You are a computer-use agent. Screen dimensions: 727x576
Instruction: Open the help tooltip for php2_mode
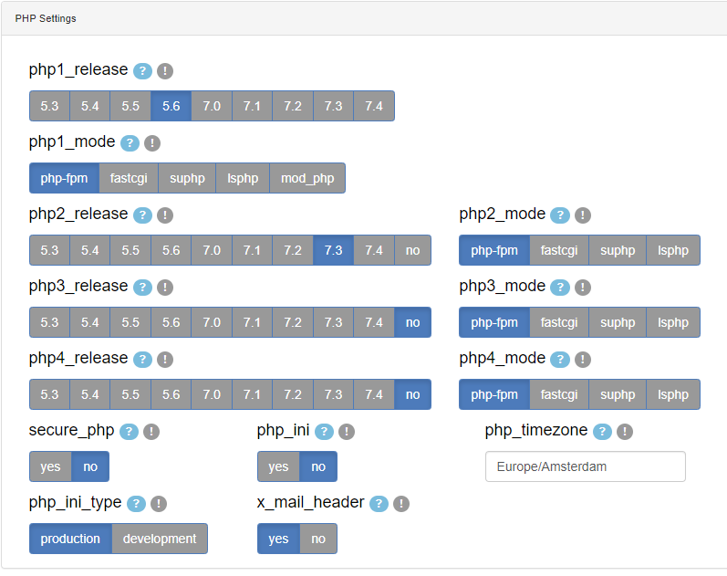[x=560, y=215]
